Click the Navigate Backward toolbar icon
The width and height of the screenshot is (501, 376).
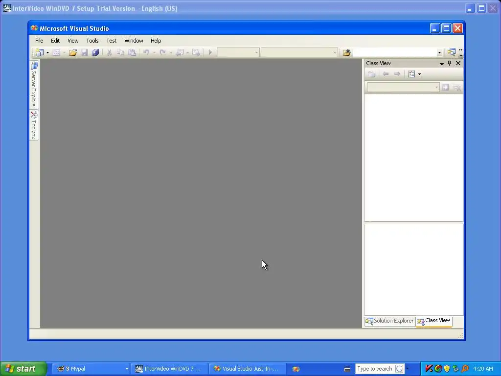tap(180, 52)
